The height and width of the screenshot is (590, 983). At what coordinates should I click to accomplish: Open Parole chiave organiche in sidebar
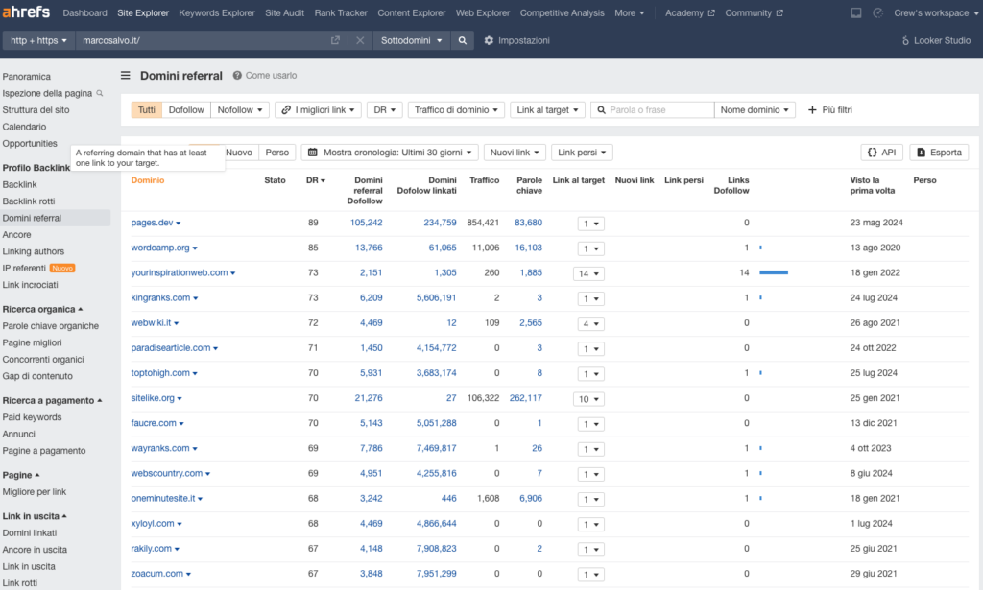point(50,325)
